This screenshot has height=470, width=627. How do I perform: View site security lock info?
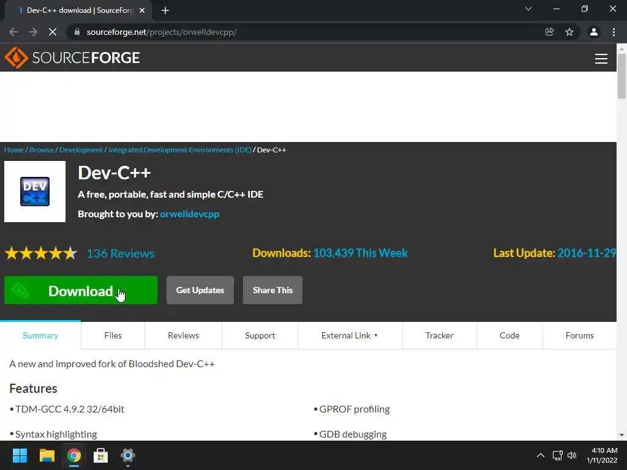(77, 32)
